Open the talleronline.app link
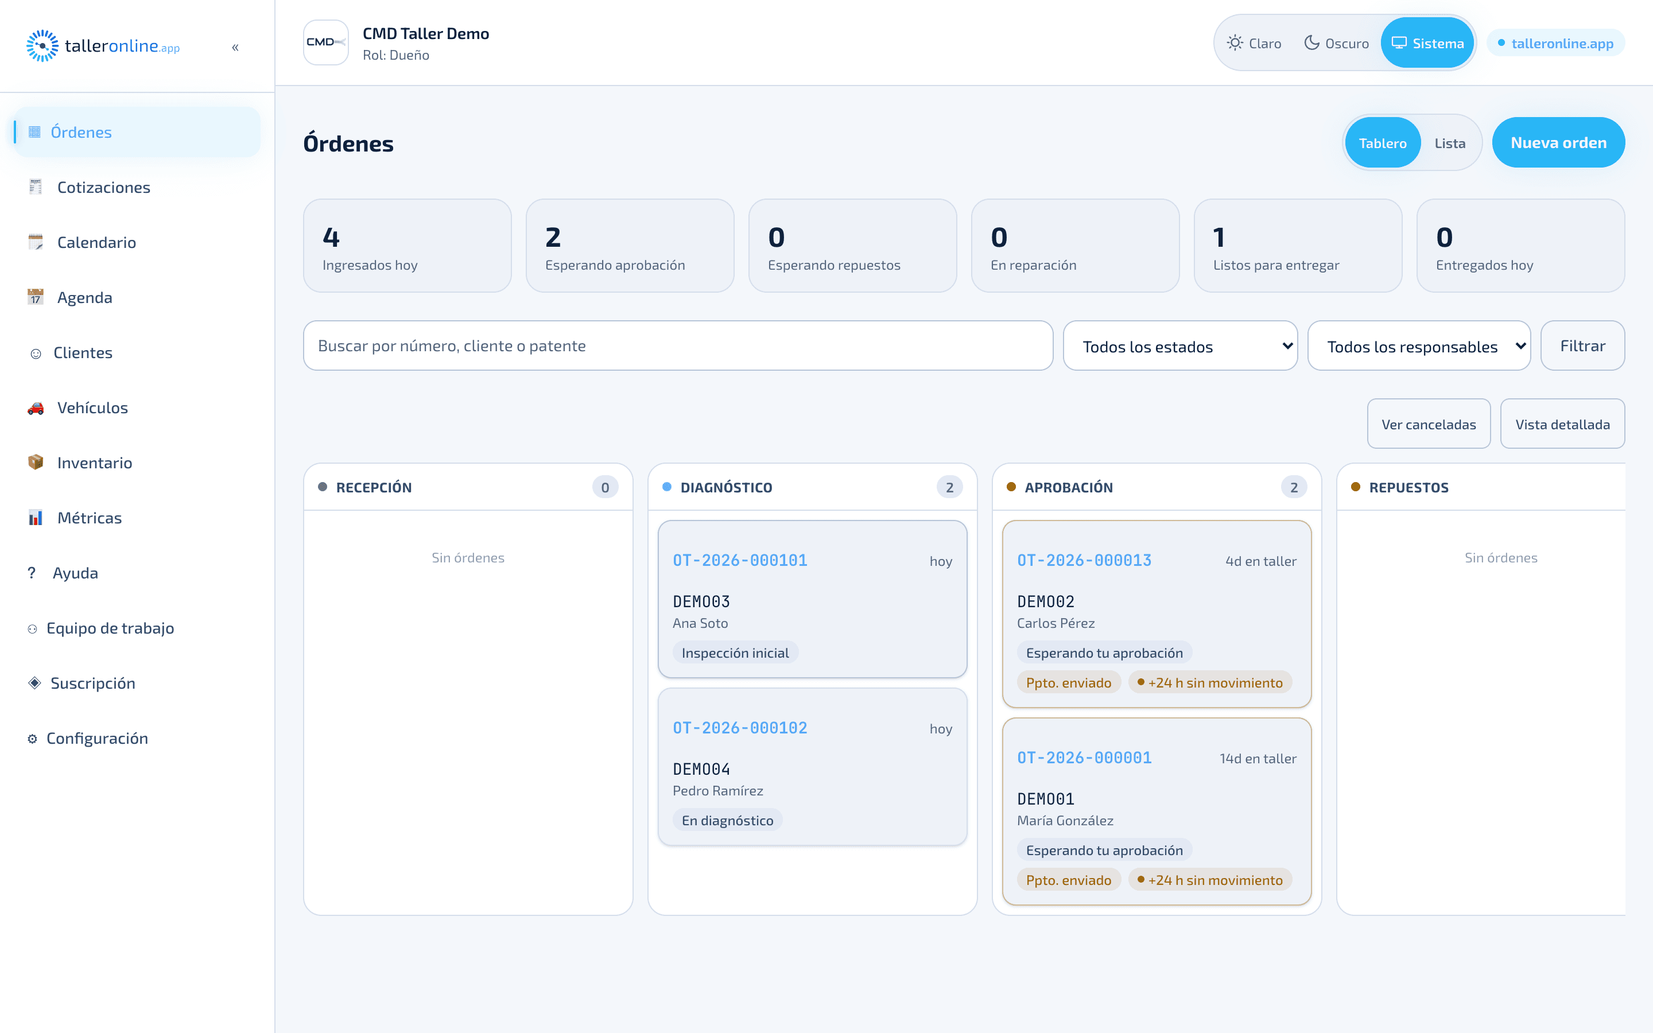 (1555, 43)
